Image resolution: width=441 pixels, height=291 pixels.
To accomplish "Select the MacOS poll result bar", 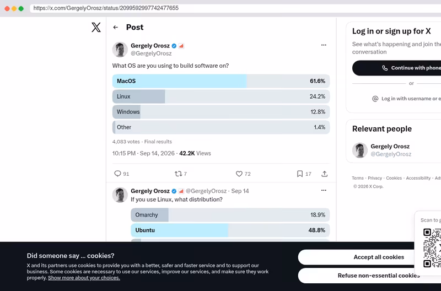I will click(221, 81).
